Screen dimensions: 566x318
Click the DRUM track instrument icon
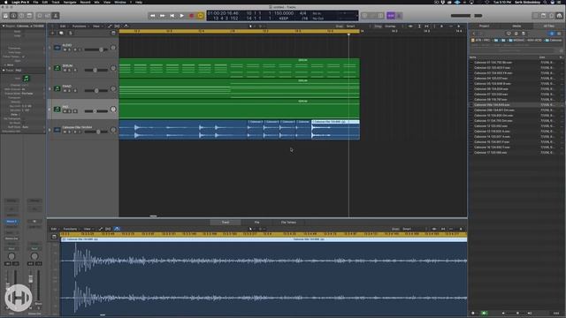[x=57, y=68]
